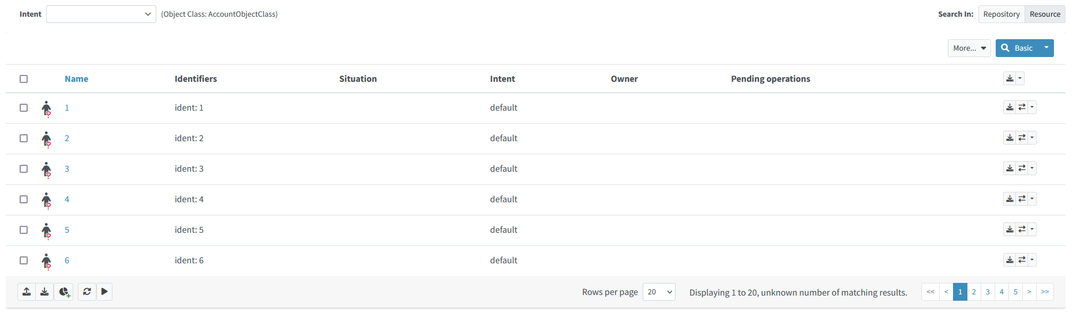Click the import icon in the table header
1073x314 pixels.
[1010, 79]
